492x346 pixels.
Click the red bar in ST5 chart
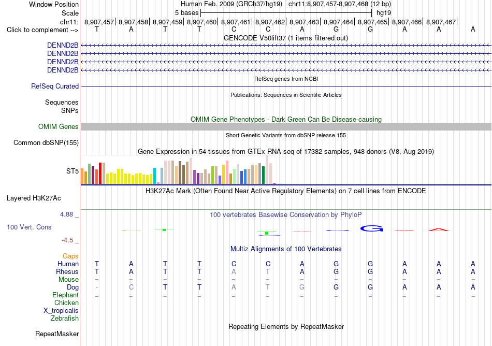100,173
